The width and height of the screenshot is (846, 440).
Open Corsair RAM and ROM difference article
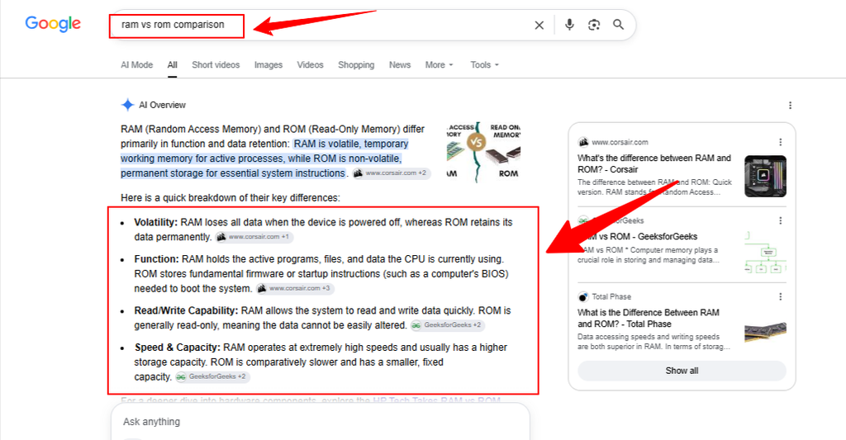coord(654,163)
